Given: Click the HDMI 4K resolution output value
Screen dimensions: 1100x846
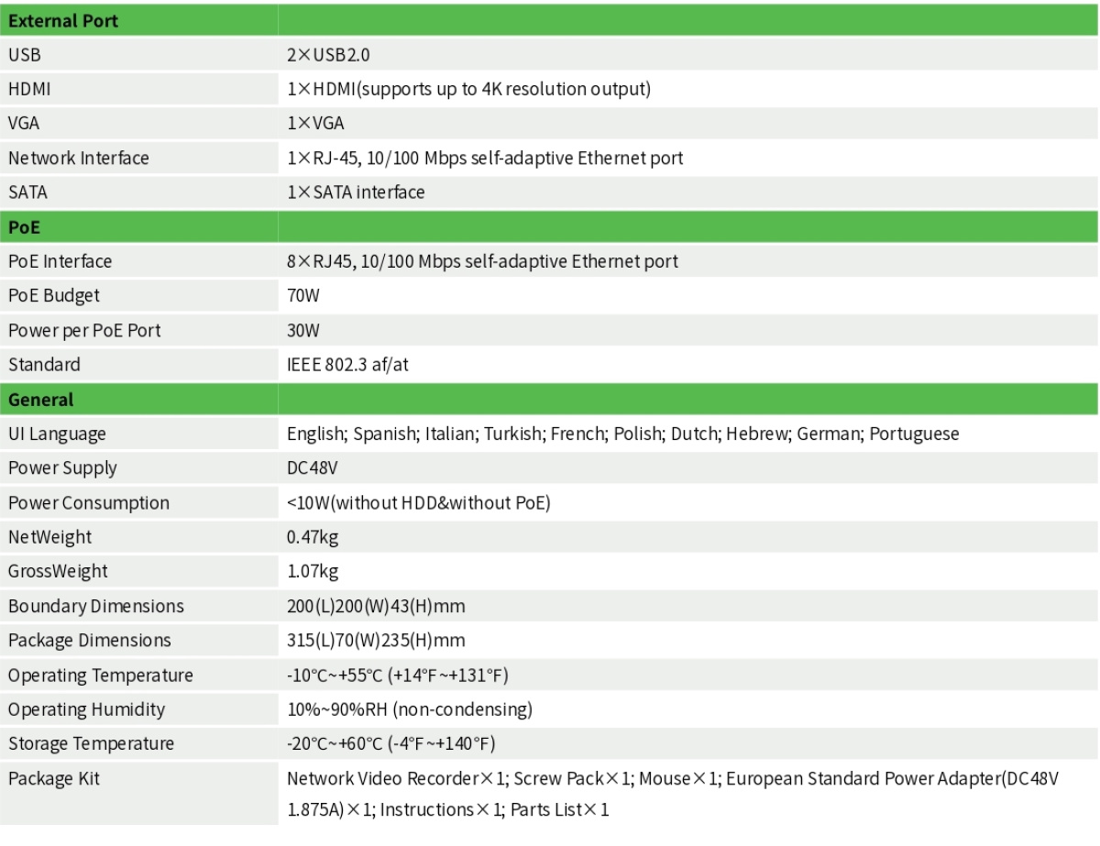Looking at the screenshot, I should (x=468, y=90).
